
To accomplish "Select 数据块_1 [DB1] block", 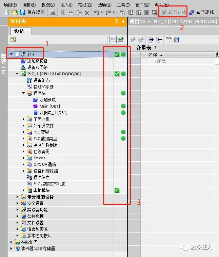I will pos(53,113).
